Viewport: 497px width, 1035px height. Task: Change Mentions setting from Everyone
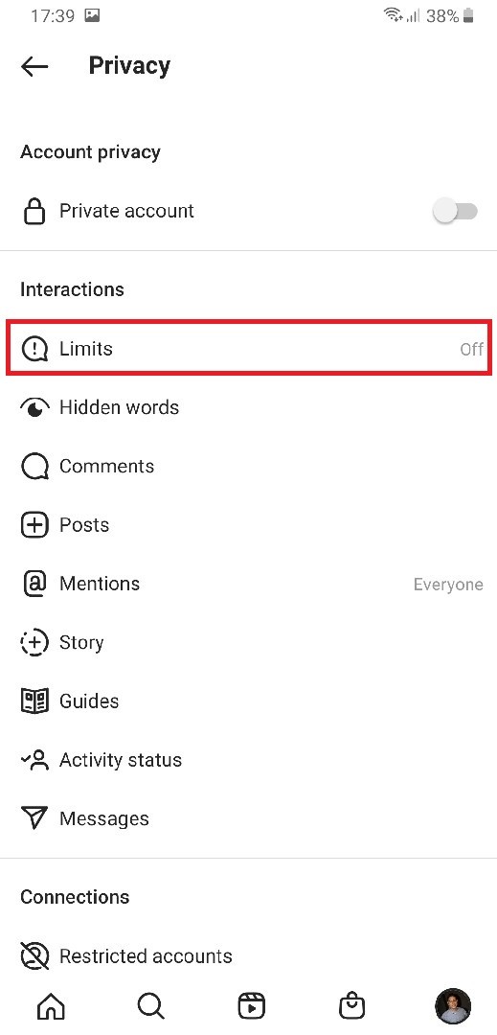[x=249, y=585]
